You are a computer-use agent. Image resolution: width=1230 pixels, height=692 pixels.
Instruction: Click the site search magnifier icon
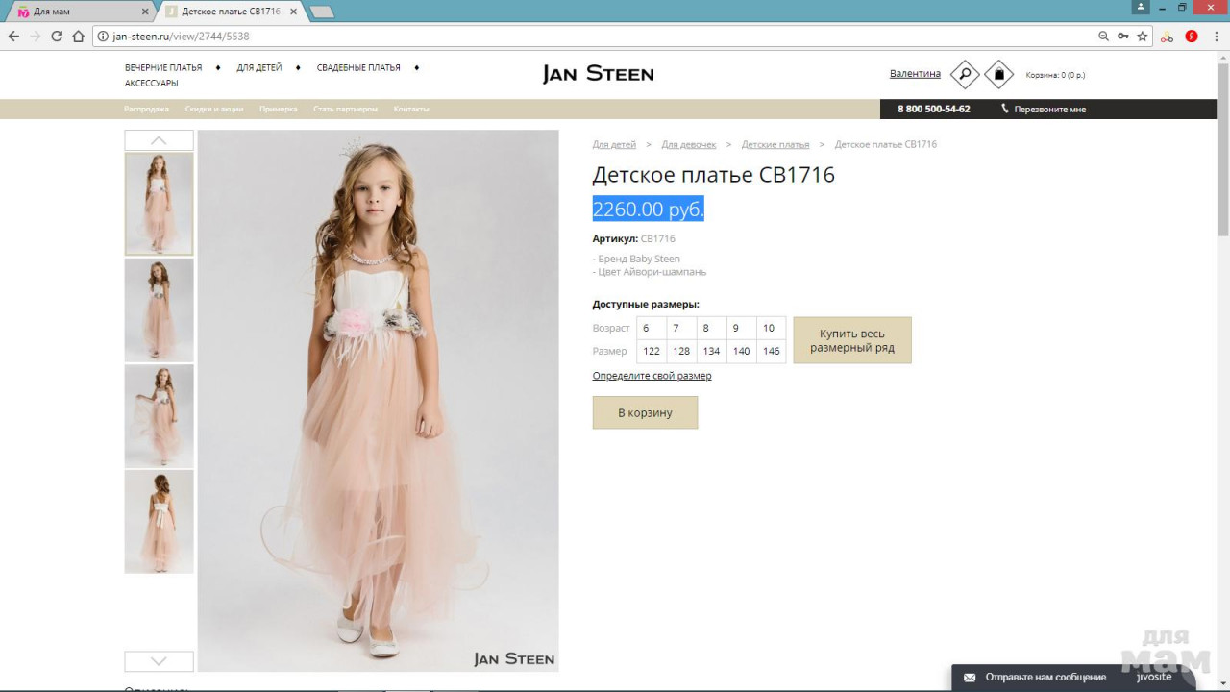point(965,74)
